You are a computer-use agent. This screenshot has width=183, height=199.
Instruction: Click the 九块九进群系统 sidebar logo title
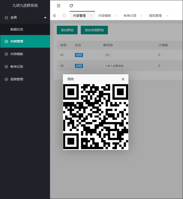pos(25,5)
